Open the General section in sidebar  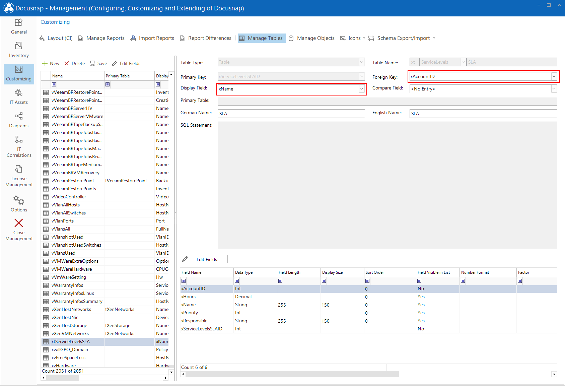(19, 26)
